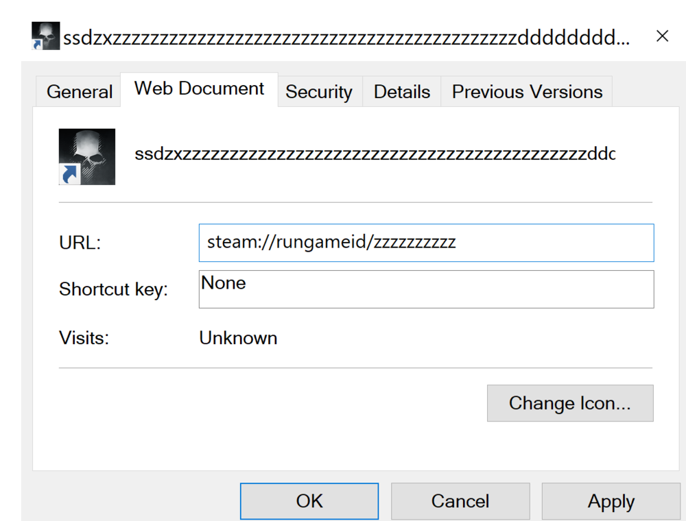The height and width of the screenshot is (521, 686).
Task: Open the Previous Versions tab
Action: tap(527, 92)
